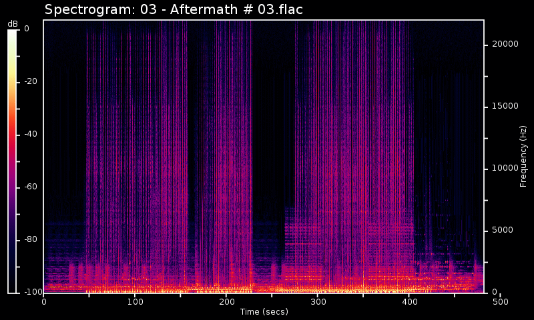Select the 200 seconds time axis label
534x320 pixels.
(226, 302)
